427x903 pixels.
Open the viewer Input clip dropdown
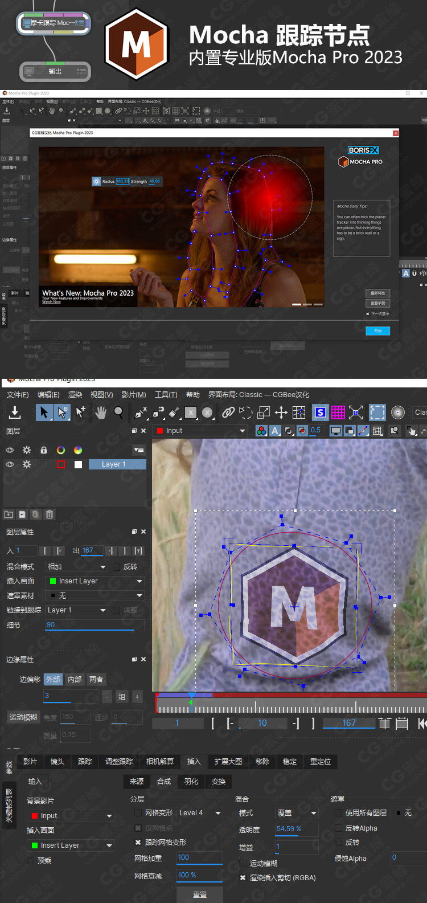tap(200, 431)
